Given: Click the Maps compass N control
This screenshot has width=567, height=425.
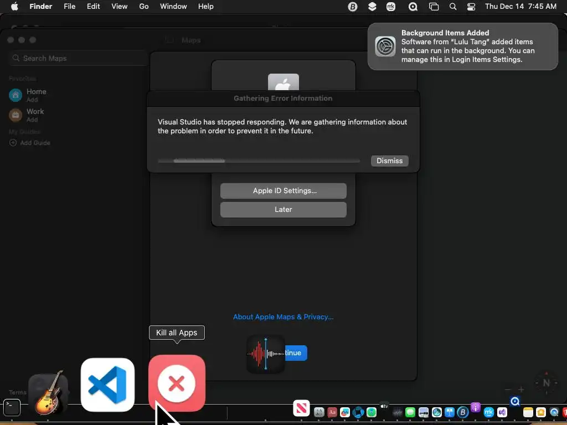Looking at the screenshot, I should pos(546,383).
